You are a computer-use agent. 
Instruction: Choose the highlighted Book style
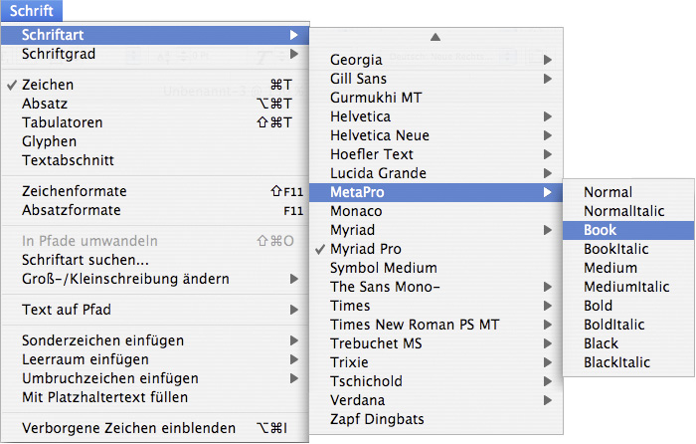tap(628, 230)
